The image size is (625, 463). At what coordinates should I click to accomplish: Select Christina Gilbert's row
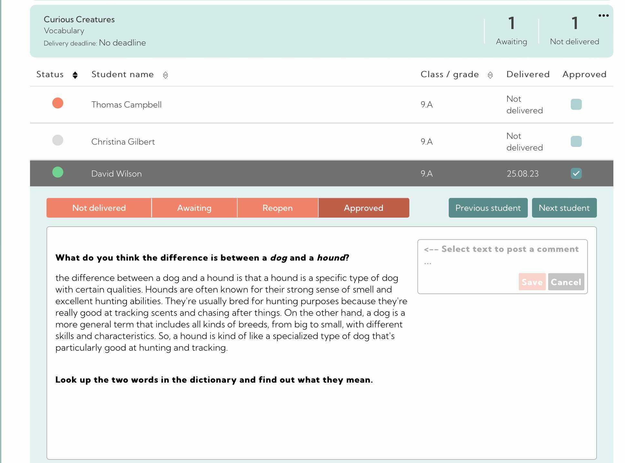226,141
